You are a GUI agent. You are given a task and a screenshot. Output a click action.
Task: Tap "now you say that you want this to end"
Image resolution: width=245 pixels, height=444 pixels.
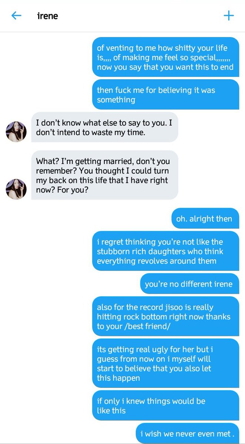(x=165, y=67)
